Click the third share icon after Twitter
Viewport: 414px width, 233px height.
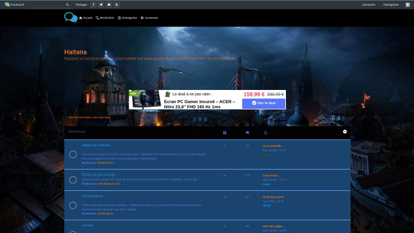point(109,5)
